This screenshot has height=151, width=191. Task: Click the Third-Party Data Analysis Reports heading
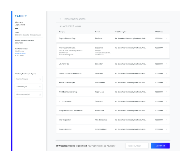pos(25,74)
